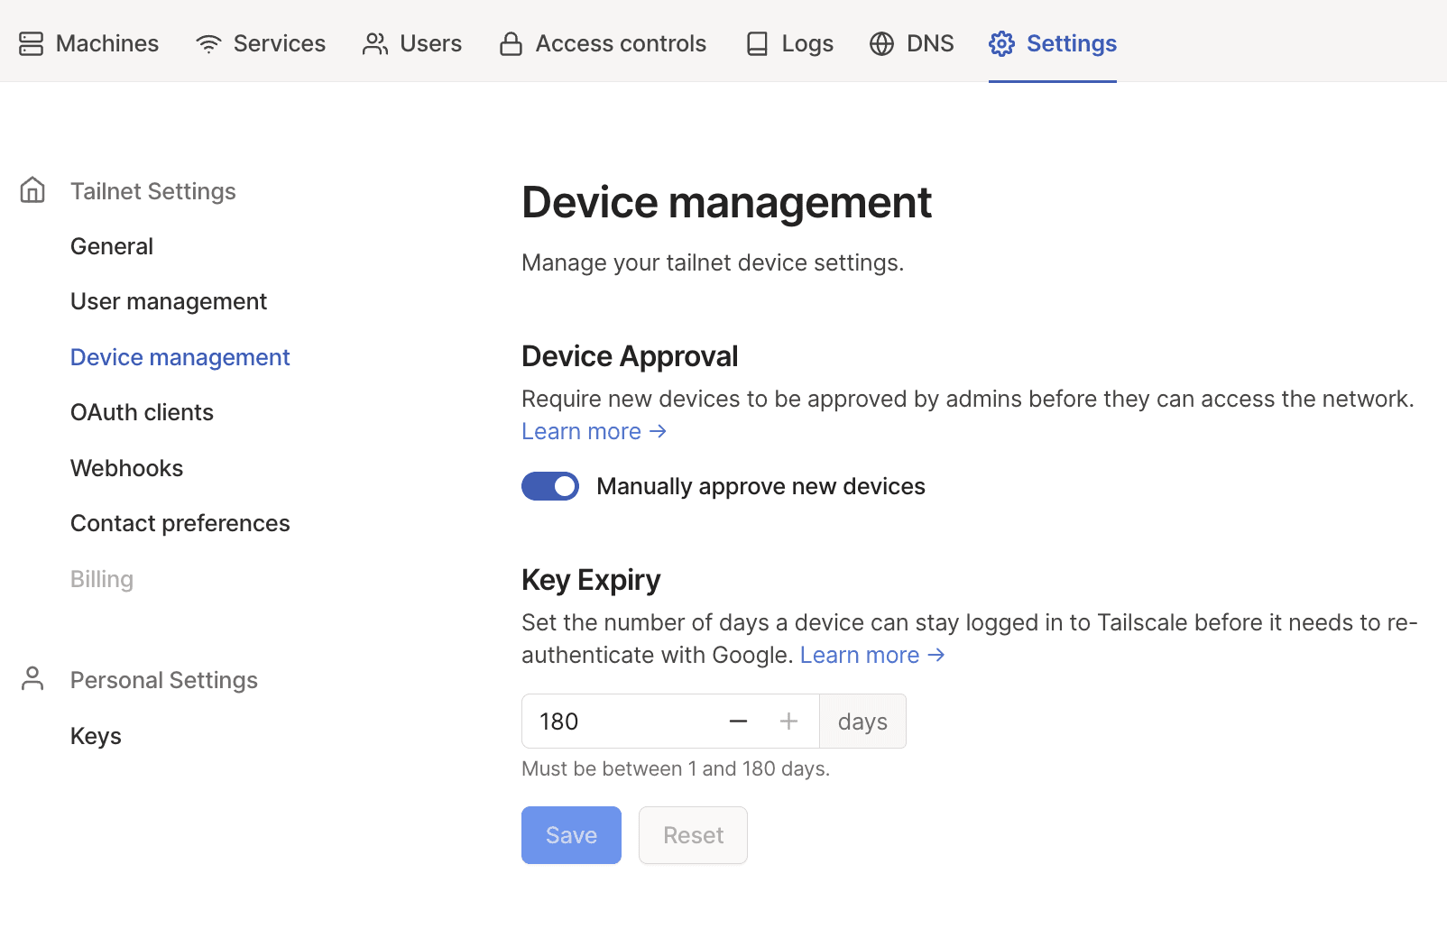This screenshot has width=1447, height=947.
Task: Click the Machines server icon
Action: click(x=32, y=42)
